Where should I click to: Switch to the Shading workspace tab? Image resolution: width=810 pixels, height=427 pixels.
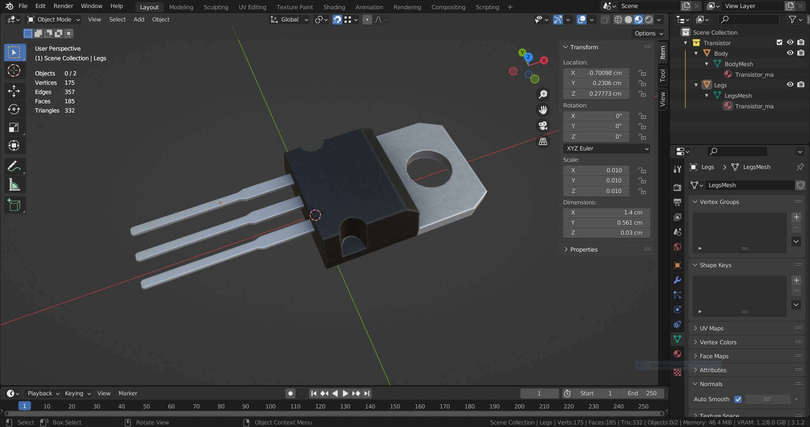[x=334, y=7]
